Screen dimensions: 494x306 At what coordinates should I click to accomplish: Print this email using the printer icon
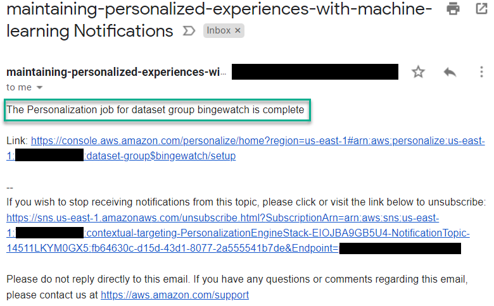tap(453, 9)
